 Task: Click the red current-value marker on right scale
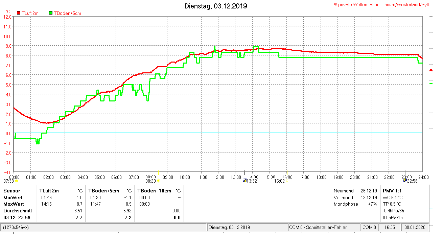(x=431, y=70)
